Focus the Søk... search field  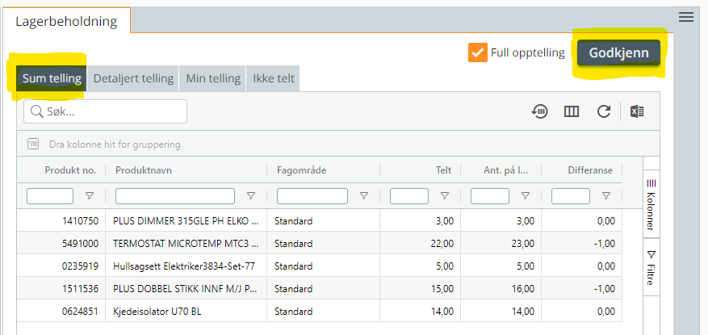click(105, 111)
